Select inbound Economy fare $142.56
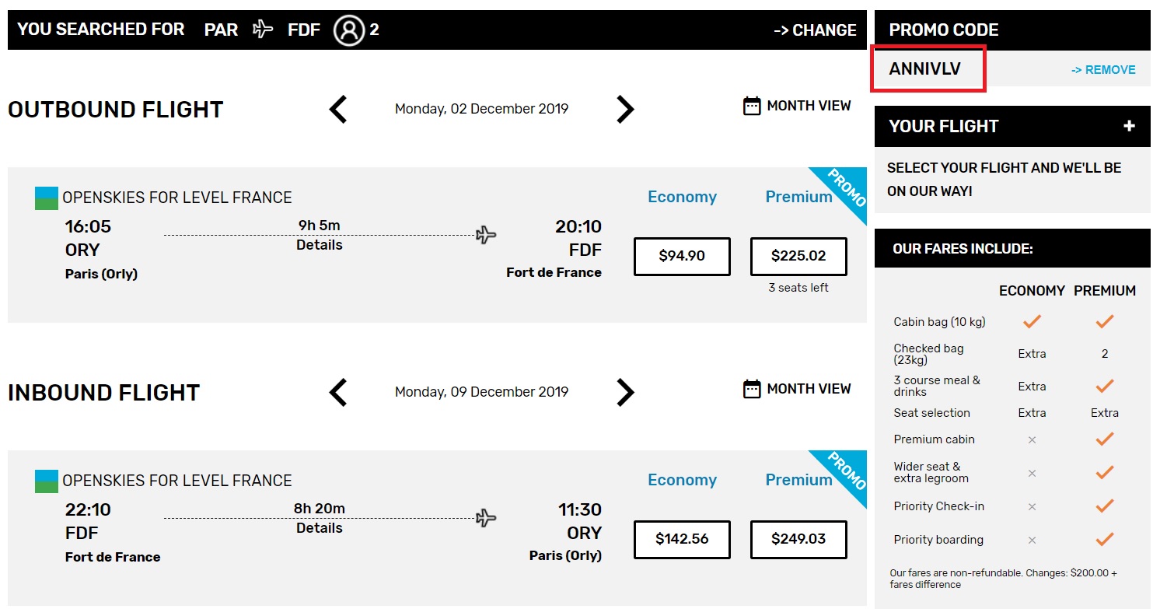This screenshot has height=609, width=1167. pyautogui.click(x=682, y=539)
